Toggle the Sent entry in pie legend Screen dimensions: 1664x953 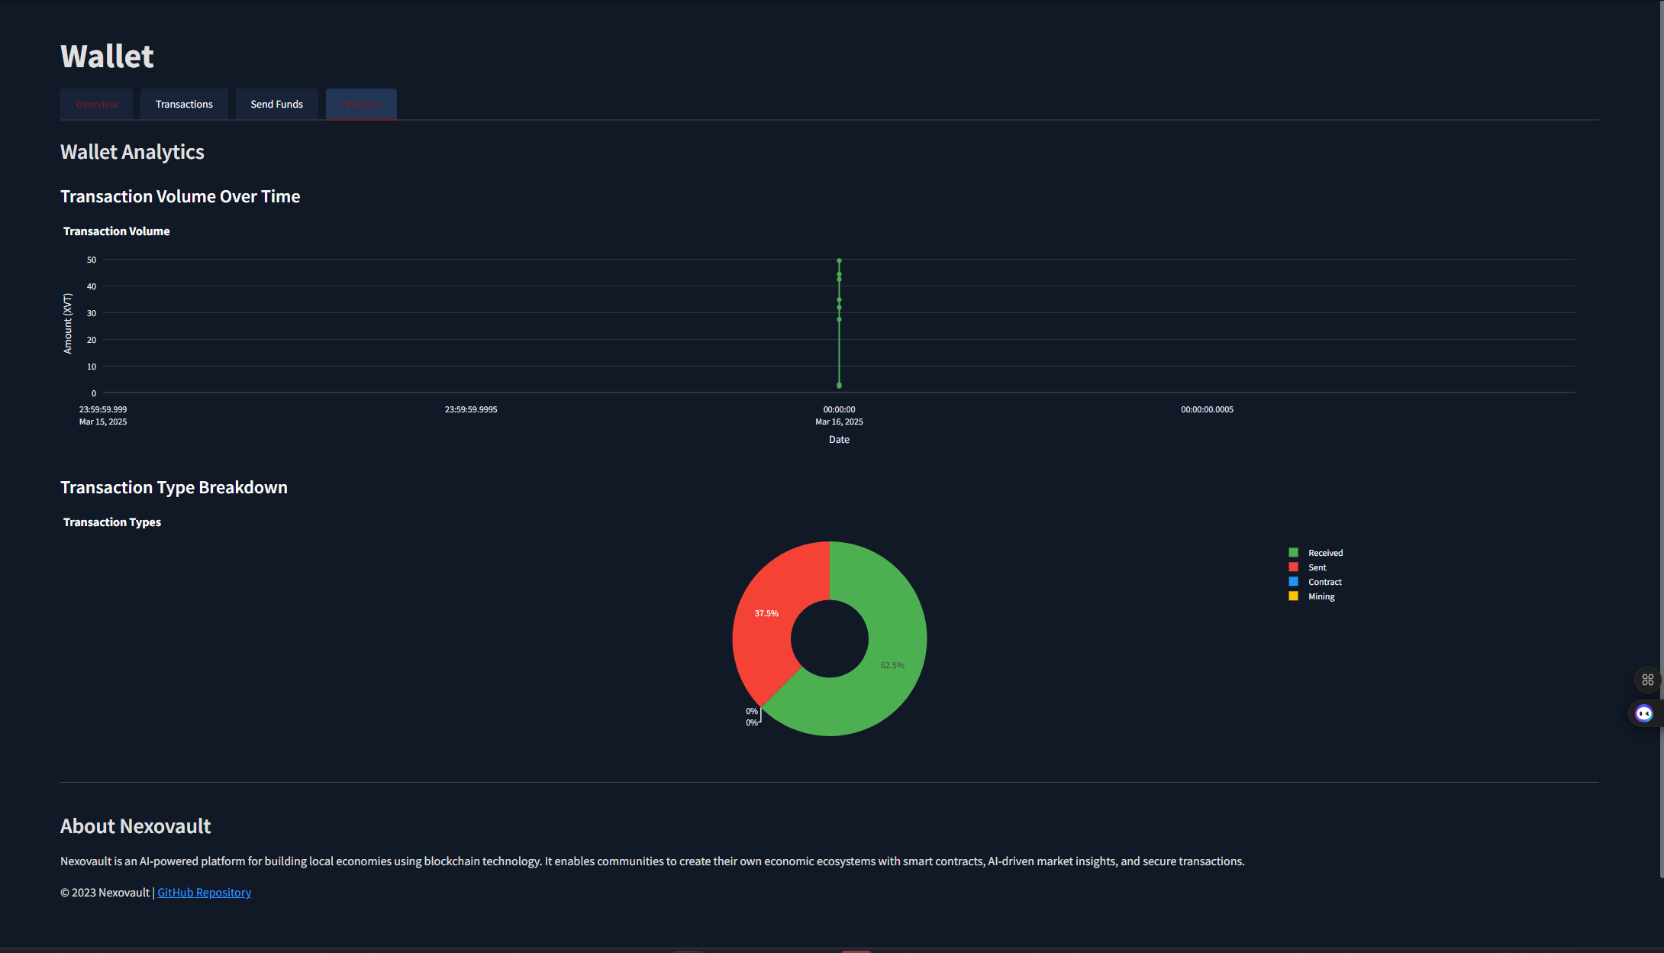coord(1317,567)
